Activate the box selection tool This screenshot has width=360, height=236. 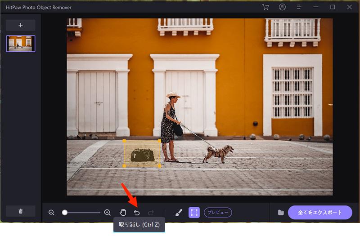(x=194, y=213)
